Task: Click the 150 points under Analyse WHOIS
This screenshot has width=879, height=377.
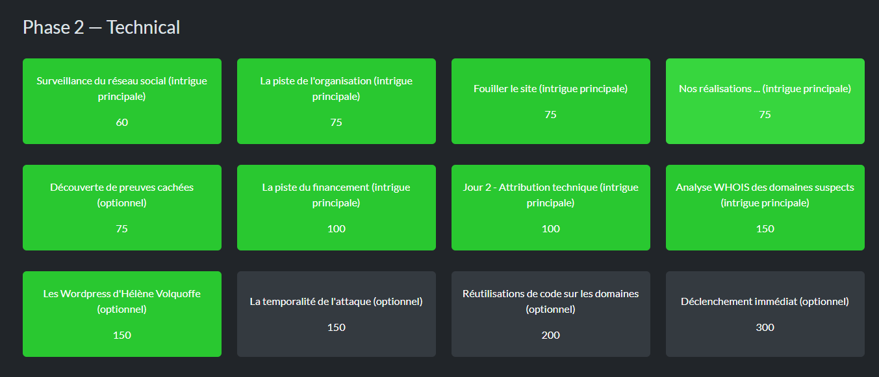Action: [x=765, y=229]
